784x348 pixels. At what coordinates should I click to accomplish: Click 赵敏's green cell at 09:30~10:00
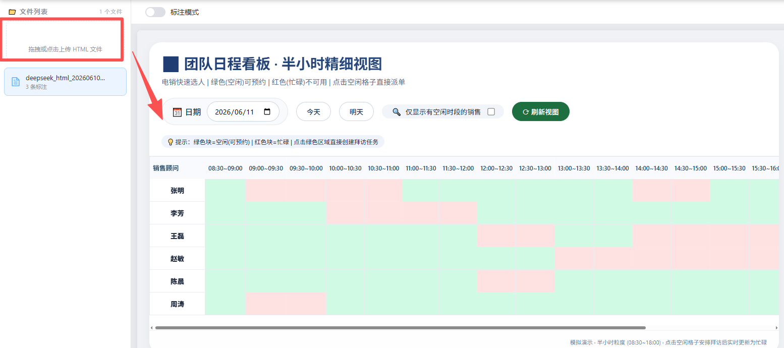(x=306, y=259)
